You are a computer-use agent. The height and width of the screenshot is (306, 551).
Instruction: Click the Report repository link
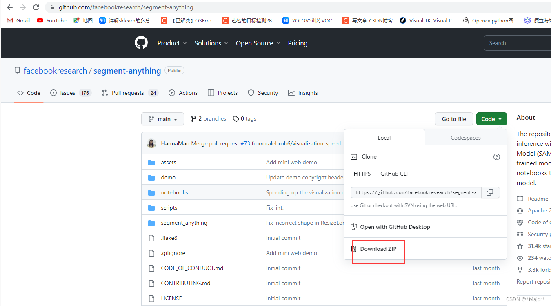click(x=534, y=282)
